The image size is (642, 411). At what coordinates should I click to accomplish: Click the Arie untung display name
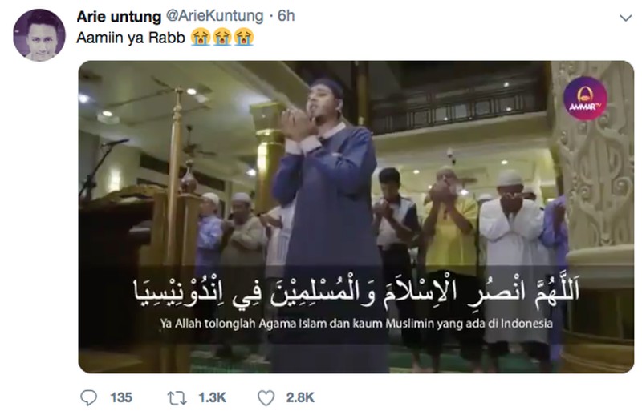pos(119,16)
